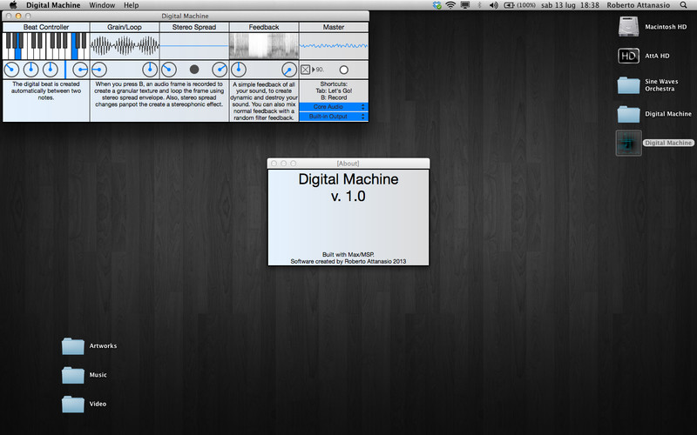Click the first Beat Controller knob pointing upper-left

click(x=11, y=70)
